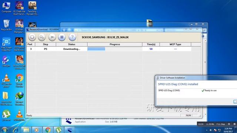Open Tera Ishq Nyvaan video file
Image resolution: width=237 pixels, height=133 pixels.
[32, 8]
